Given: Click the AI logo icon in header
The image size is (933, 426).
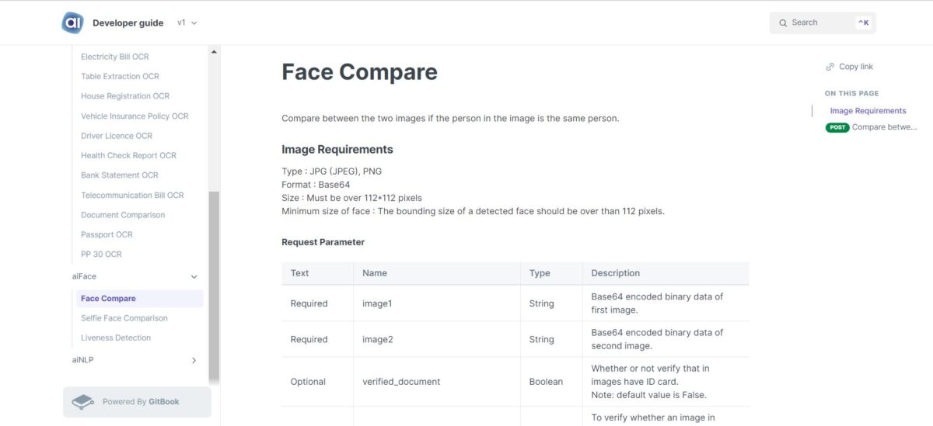Looking at the screenshot, I should (72, 23).
